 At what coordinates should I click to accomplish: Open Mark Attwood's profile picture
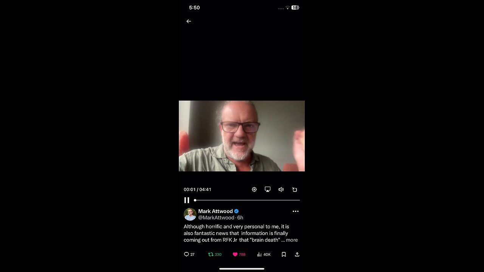click(x=190, y=214)
